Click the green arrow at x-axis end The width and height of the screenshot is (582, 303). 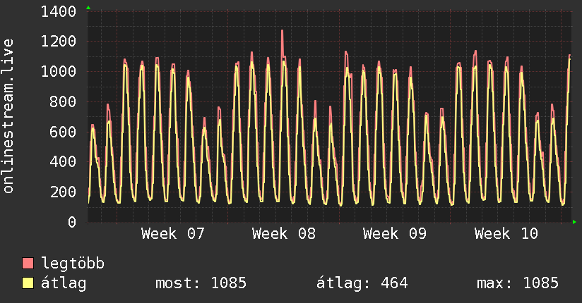tap(574, 222)
